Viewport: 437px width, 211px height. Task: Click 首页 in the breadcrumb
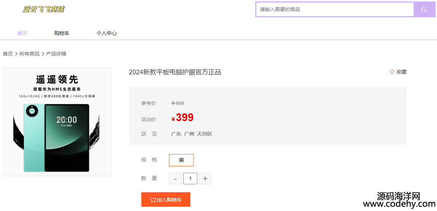8,54
